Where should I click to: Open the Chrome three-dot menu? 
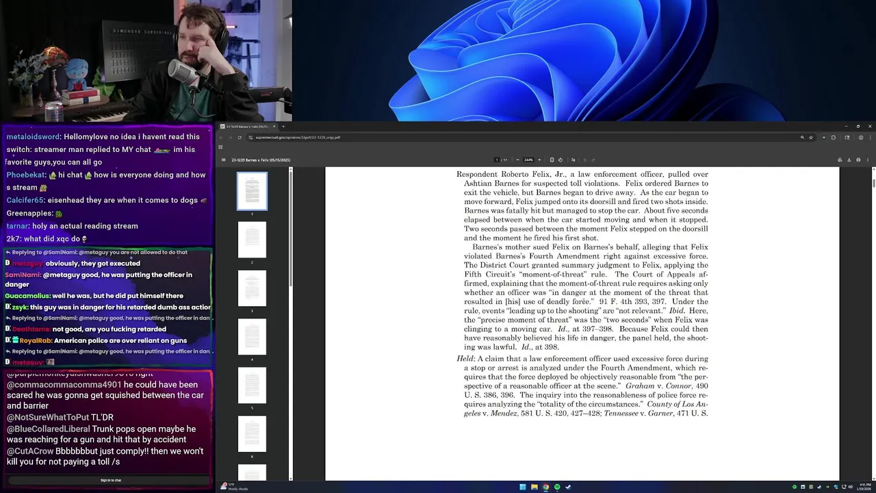point(870,137)
